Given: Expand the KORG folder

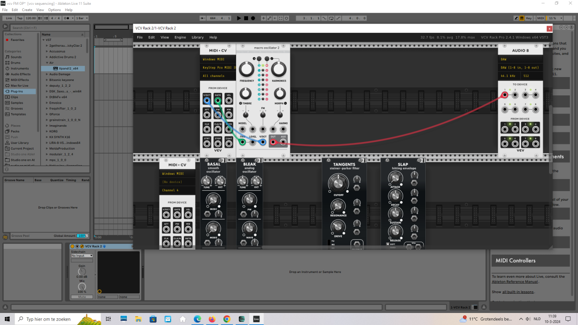Looking at the screenshot, I should [47, 131].
